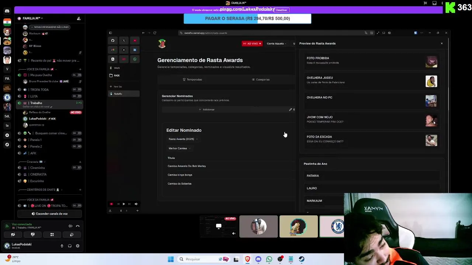Click Adicionar nominee button
The height and width of the screenshot is (265, 472).
point(207,109)
